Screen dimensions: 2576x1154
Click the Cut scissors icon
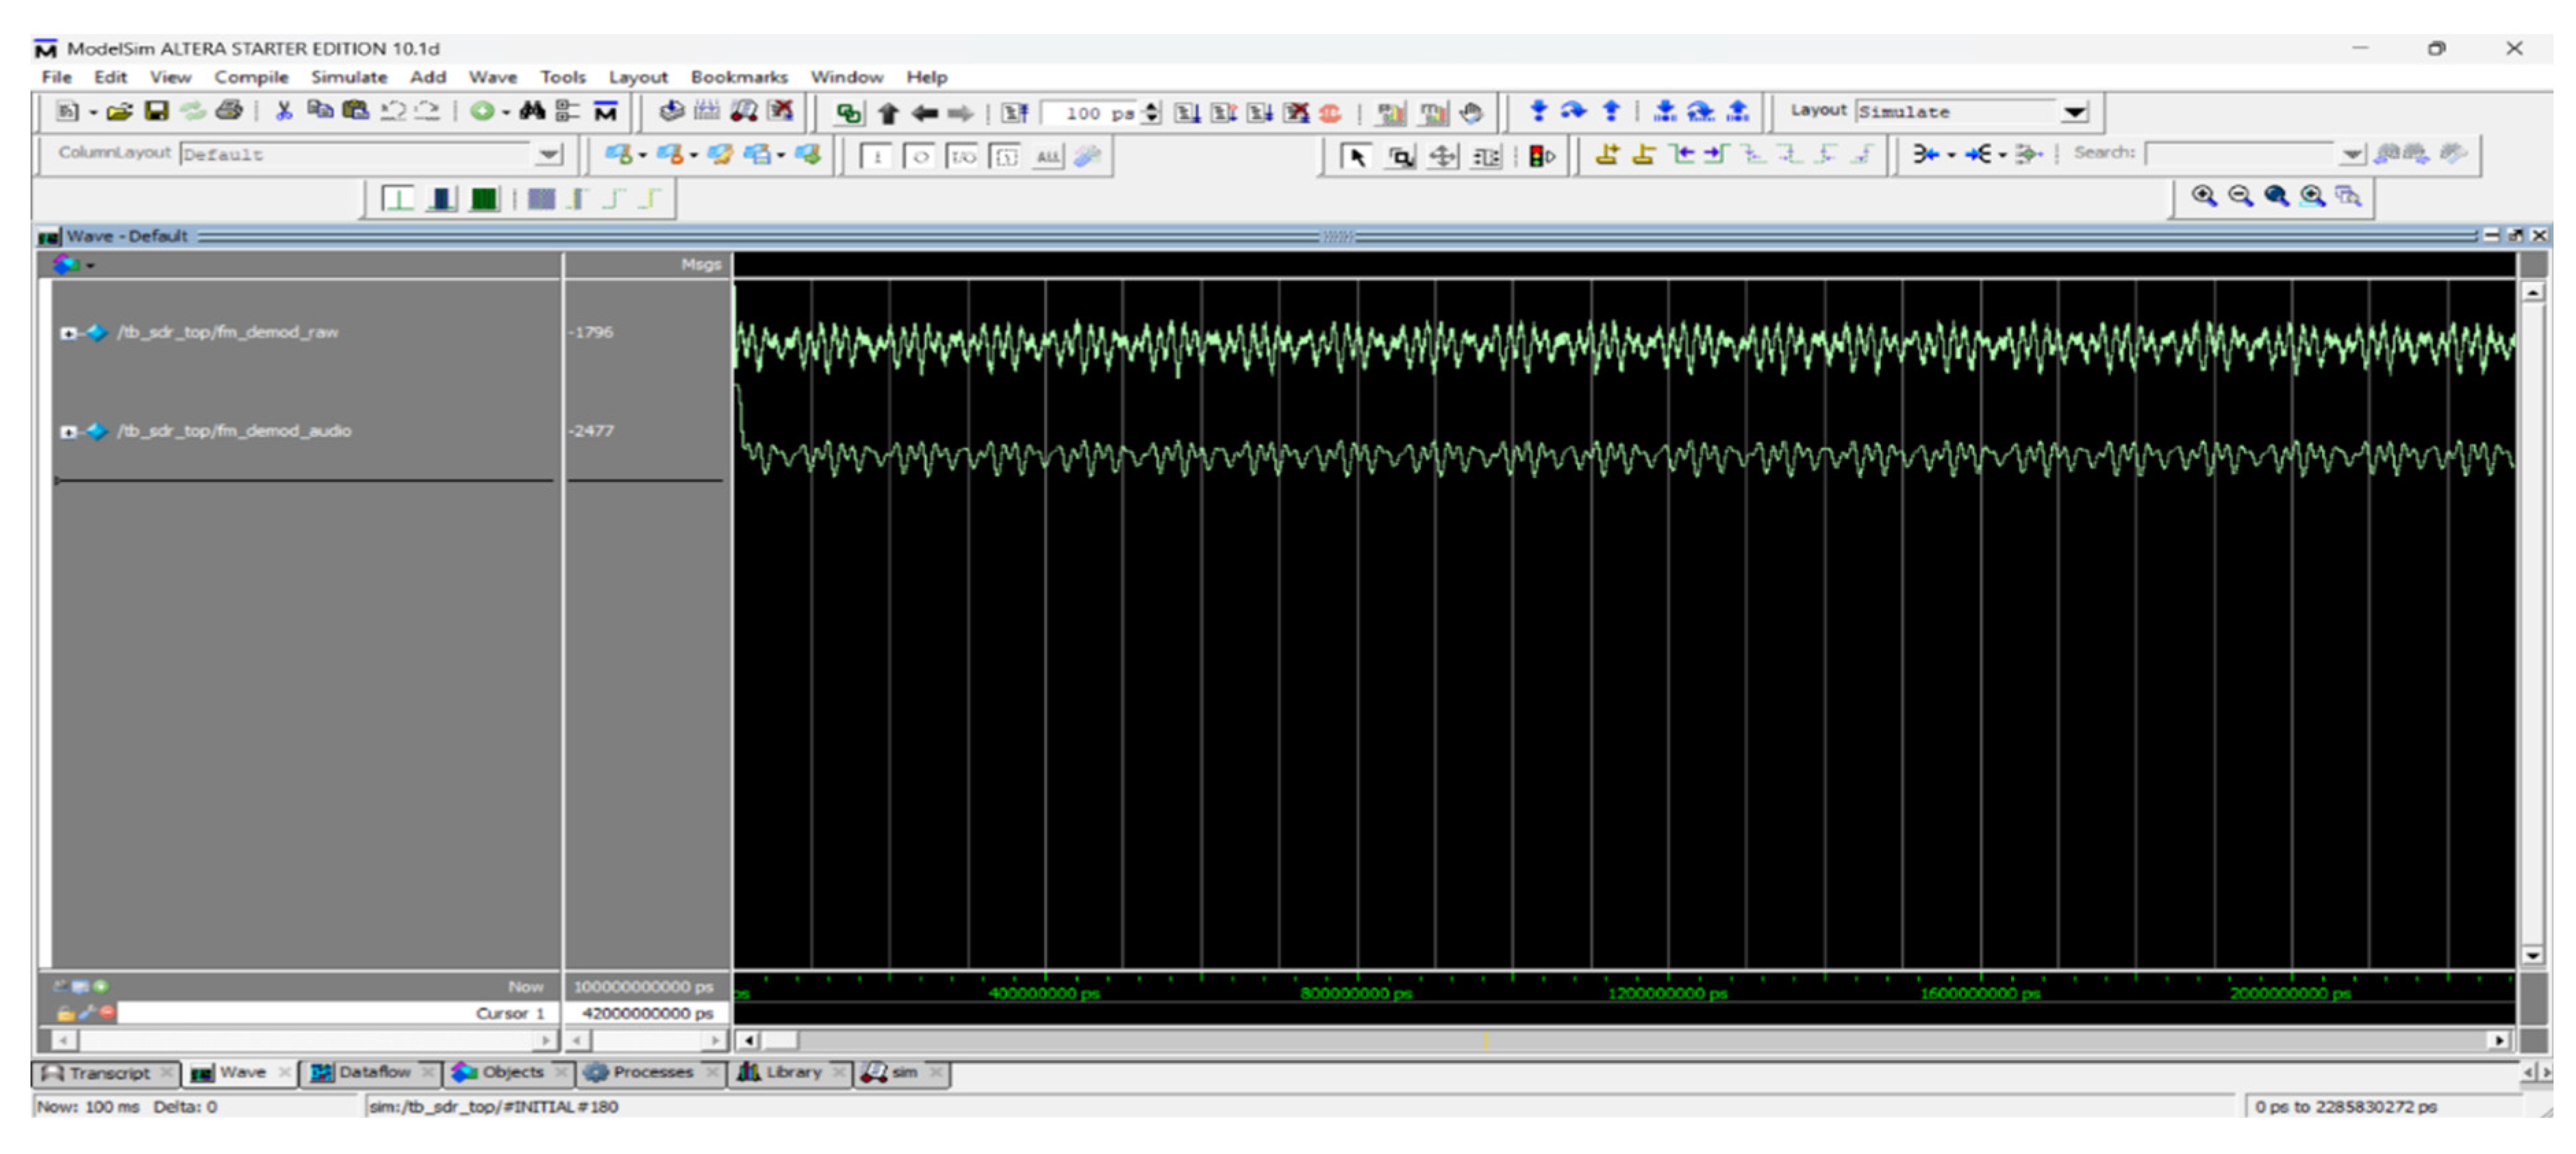[x=284, y=111]
